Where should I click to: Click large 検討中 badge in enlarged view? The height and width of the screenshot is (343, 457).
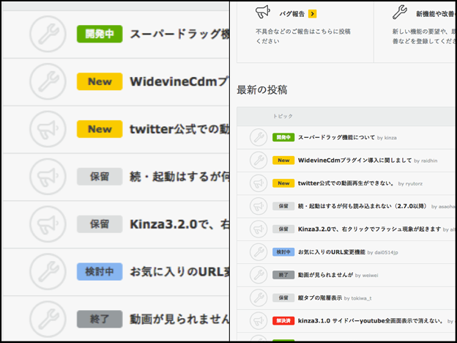coord(100,271)
